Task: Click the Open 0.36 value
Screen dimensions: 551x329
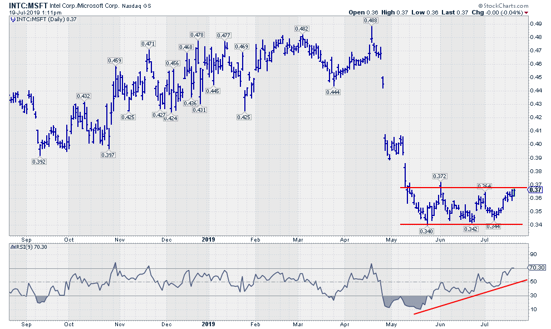Action: pyautogui.click(x=363, y=12)
